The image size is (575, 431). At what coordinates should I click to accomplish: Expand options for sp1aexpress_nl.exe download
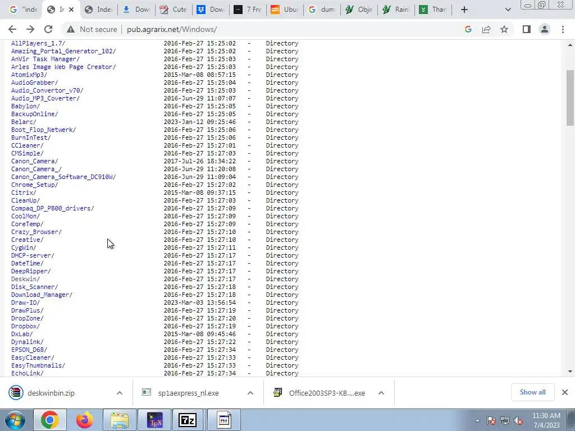pyautogui.click(x=250, y=393)
